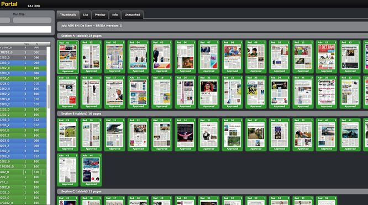
Task: Open advertisement page thumbnail Adv 44
Action: [91, 170]
